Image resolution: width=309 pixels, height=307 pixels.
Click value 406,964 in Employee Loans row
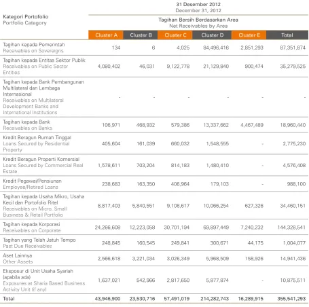click(180, 184)
